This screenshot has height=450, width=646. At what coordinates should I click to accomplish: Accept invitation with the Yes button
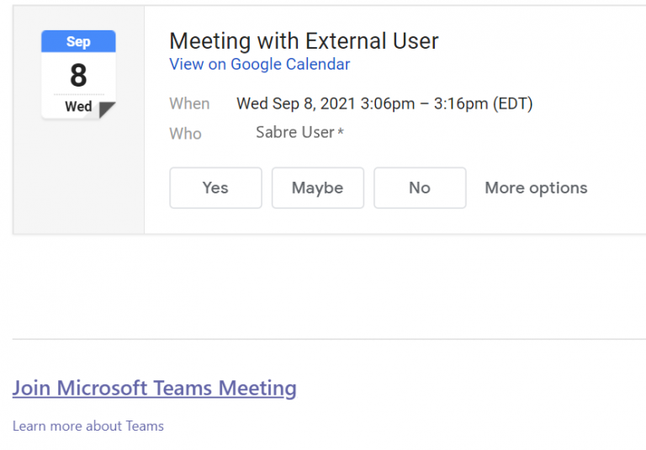[215, 188]
